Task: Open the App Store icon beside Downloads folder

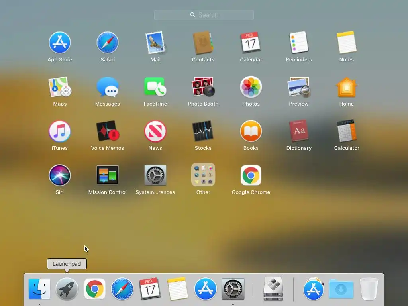Action: click(x=313, y=289)
